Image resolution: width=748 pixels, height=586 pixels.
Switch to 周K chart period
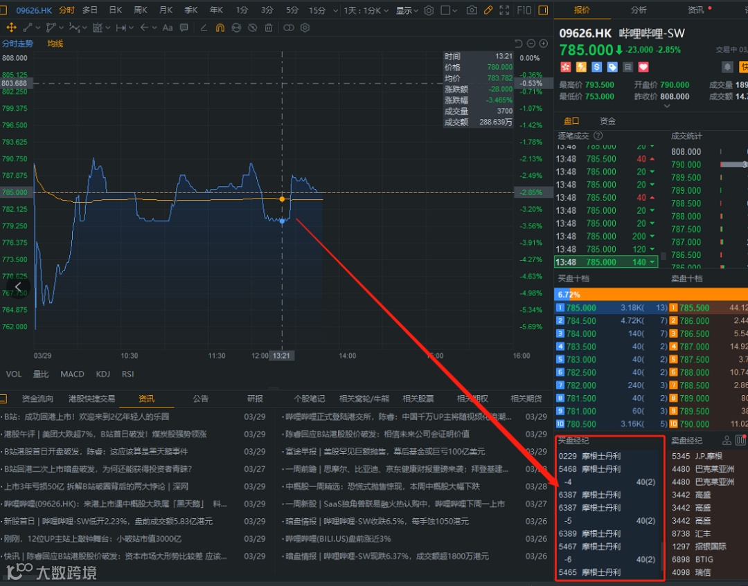click(141, 10)
